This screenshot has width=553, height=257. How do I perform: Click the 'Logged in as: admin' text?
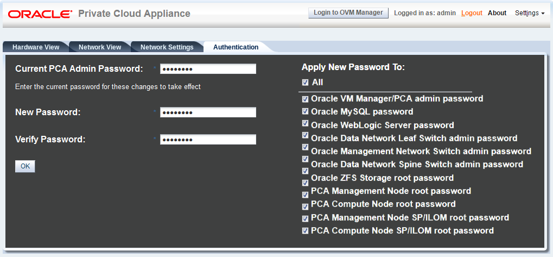[425, 13]
